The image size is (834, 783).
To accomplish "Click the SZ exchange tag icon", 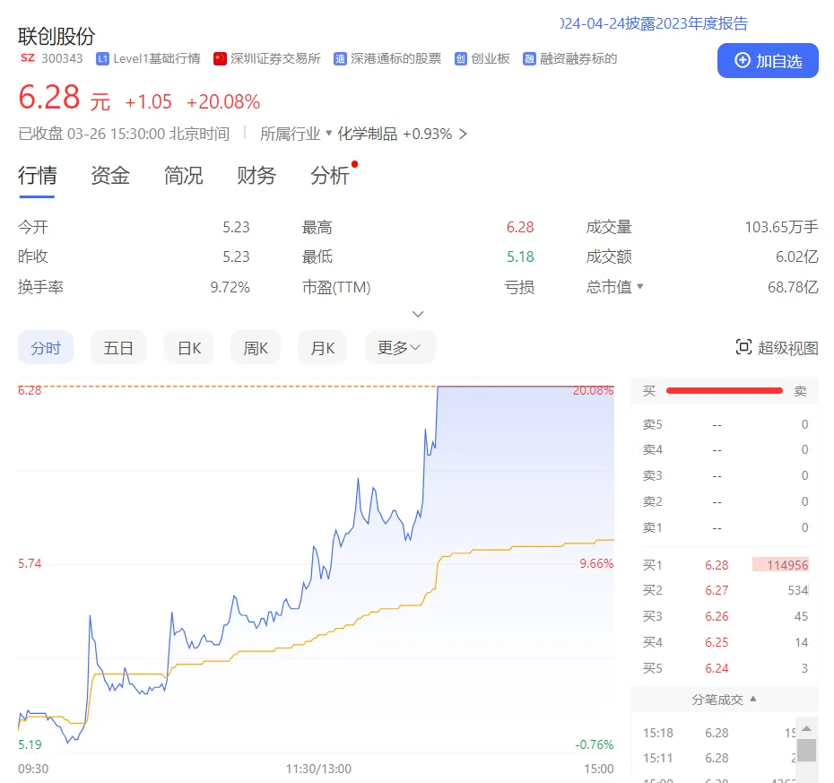I will pyautogui.click(x=27, y=59).
